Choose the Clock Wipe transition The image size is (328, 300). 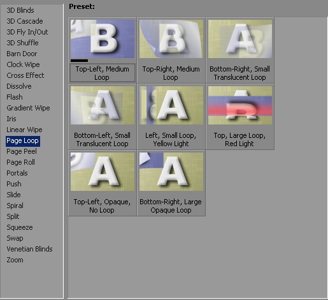[x=23, y=64]
